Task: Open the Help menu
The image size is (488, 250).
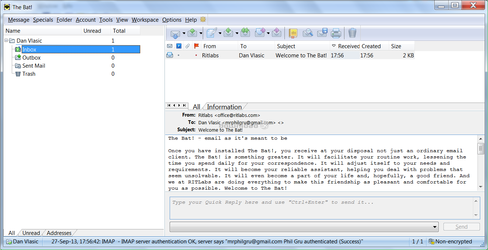Action: click(x=191, y=20)
